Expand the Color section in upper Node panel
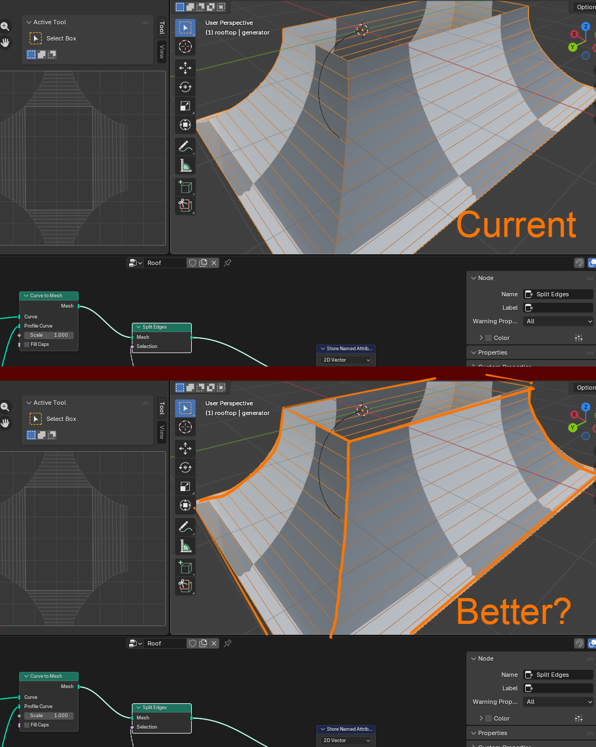The height and width of the screenshot is (747, 596). (481, 338)
